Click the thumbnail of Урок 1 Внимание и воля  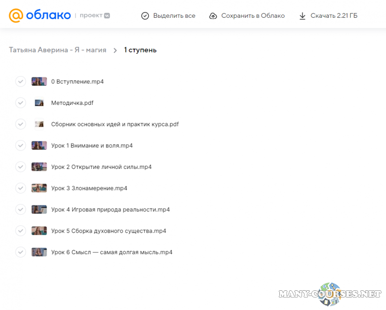pyautogui.click(x=39, y=145)
